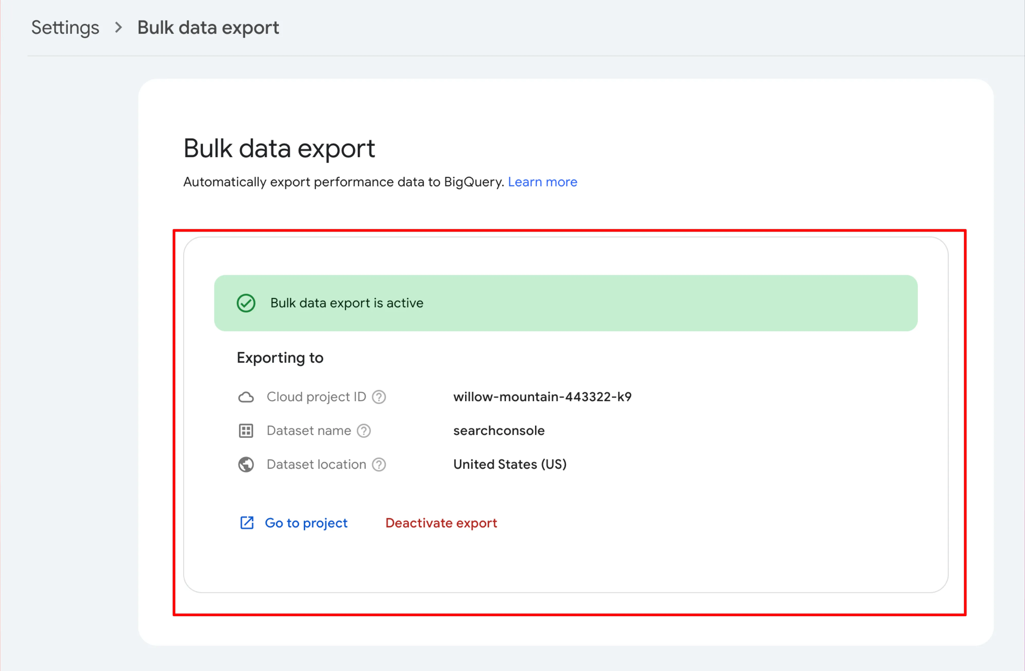1025x671 pixels.
Task: Navigate back to Settings breadcrumb
Action: 65,28
